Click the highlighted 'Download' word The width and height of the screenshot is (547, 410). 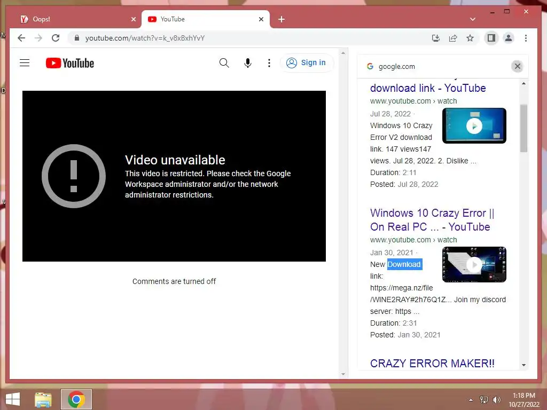coord(404,264)
